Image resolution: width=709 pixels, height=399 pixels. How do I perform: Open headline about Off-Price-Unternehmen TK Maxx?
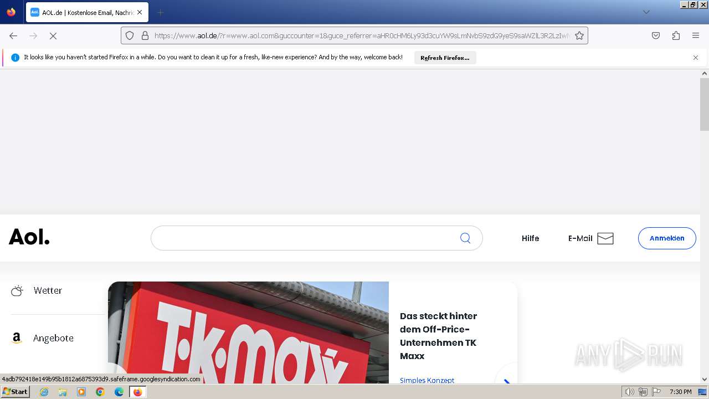point(438,336)
